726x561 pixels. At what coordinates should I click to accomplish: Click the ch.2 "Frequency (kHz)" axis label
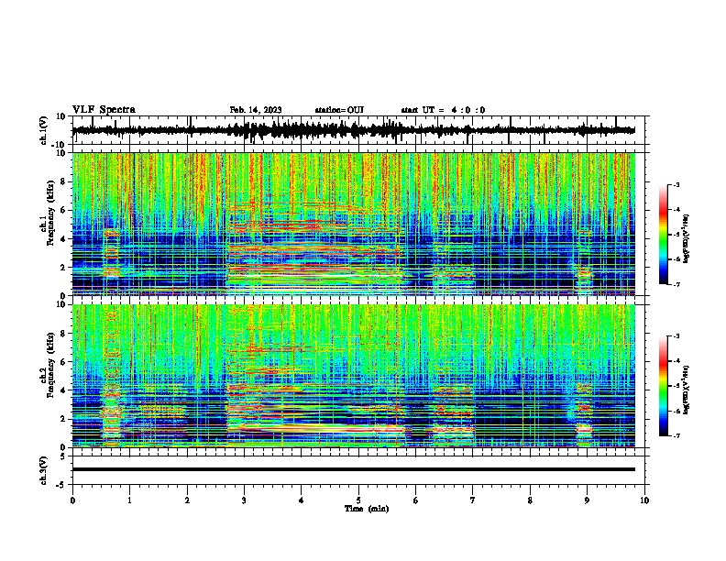tap(50, 365)
